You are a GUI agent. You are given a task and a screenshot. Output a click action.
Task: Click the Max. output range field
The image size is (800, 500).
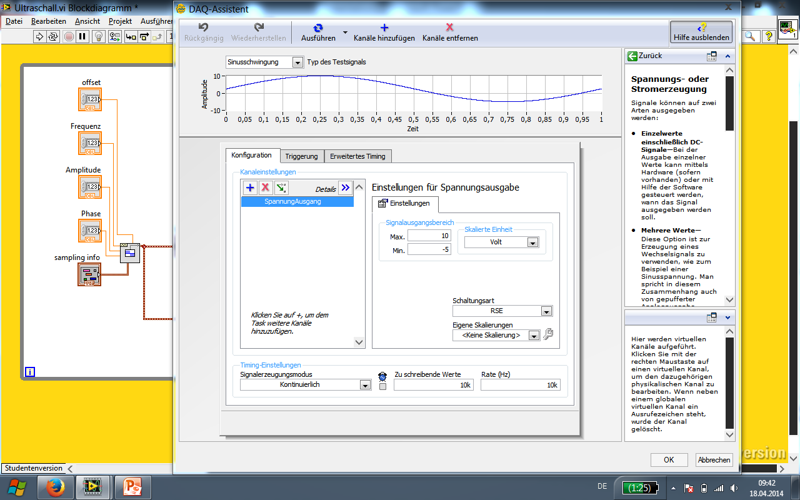point(429,236)
